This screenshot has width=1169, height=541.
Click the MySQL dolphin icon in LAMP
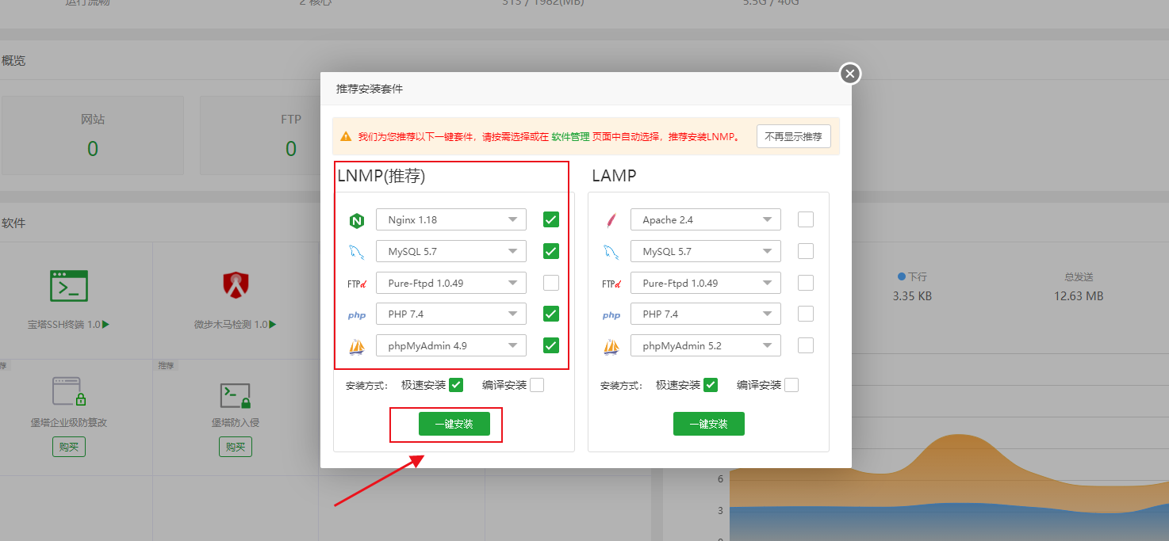coord(611,252)
